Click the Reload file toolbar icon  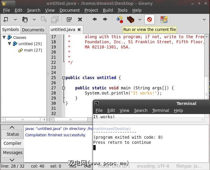[69, 20]
